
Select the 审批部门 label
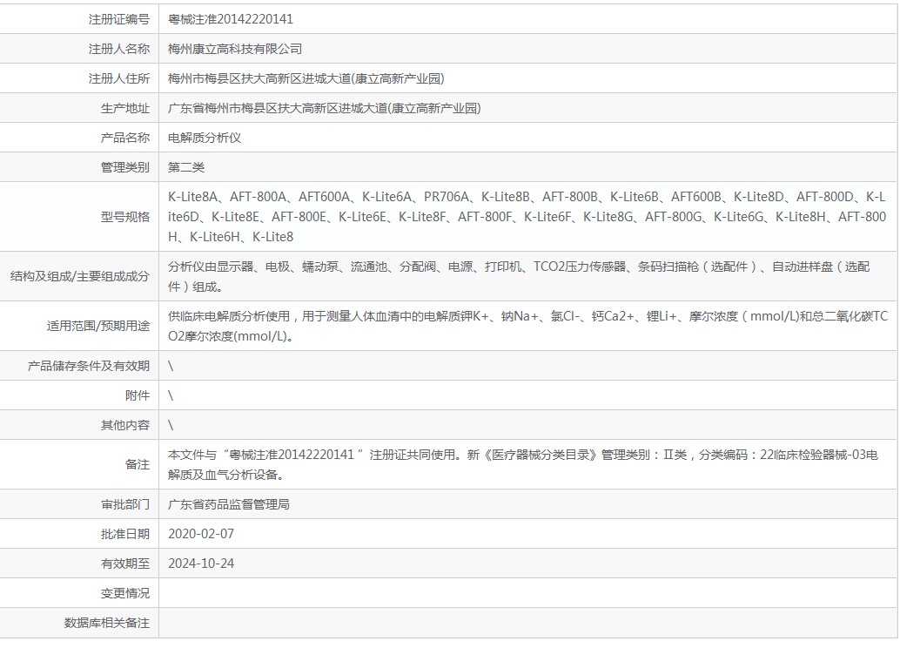125,505
